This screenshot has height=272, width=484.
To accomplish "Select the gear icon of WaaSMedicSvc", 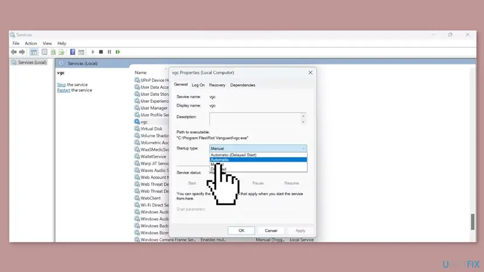I will 137,149.
